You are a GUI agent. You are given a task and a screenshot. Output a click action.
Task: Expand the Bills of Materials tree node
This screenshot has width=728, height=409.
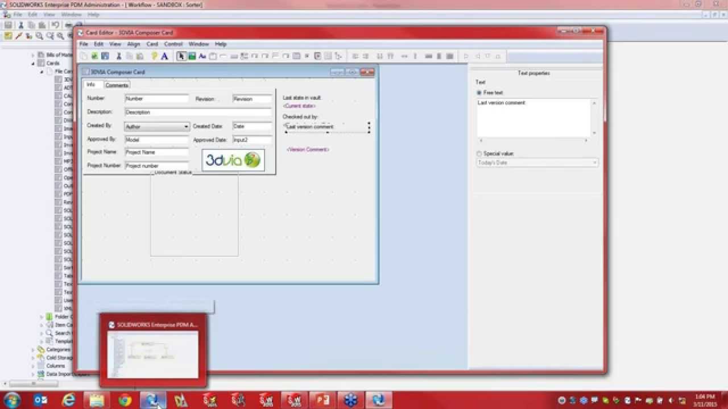(x=33, y=55)
